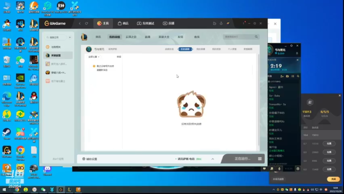
Task: Open the 资讯 news tab
Action: click(98, 37)
